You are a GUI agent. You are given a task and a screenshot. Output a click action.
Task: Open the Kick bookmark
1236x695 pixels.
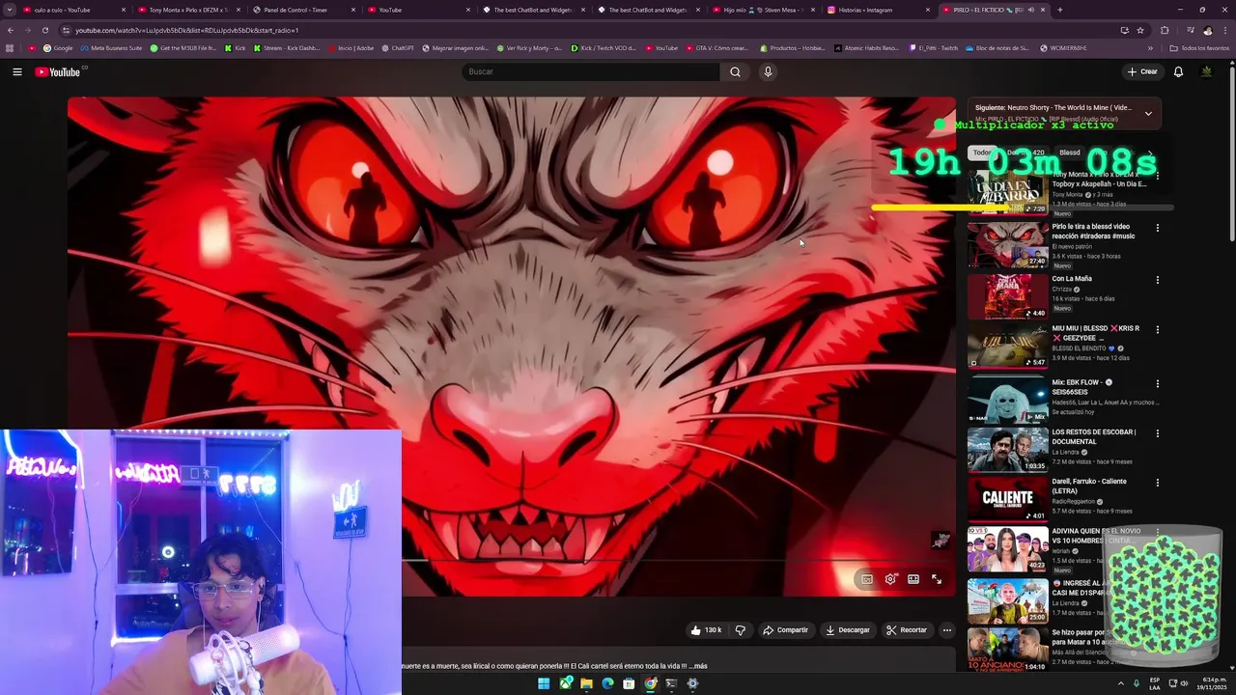pos(235,47)
